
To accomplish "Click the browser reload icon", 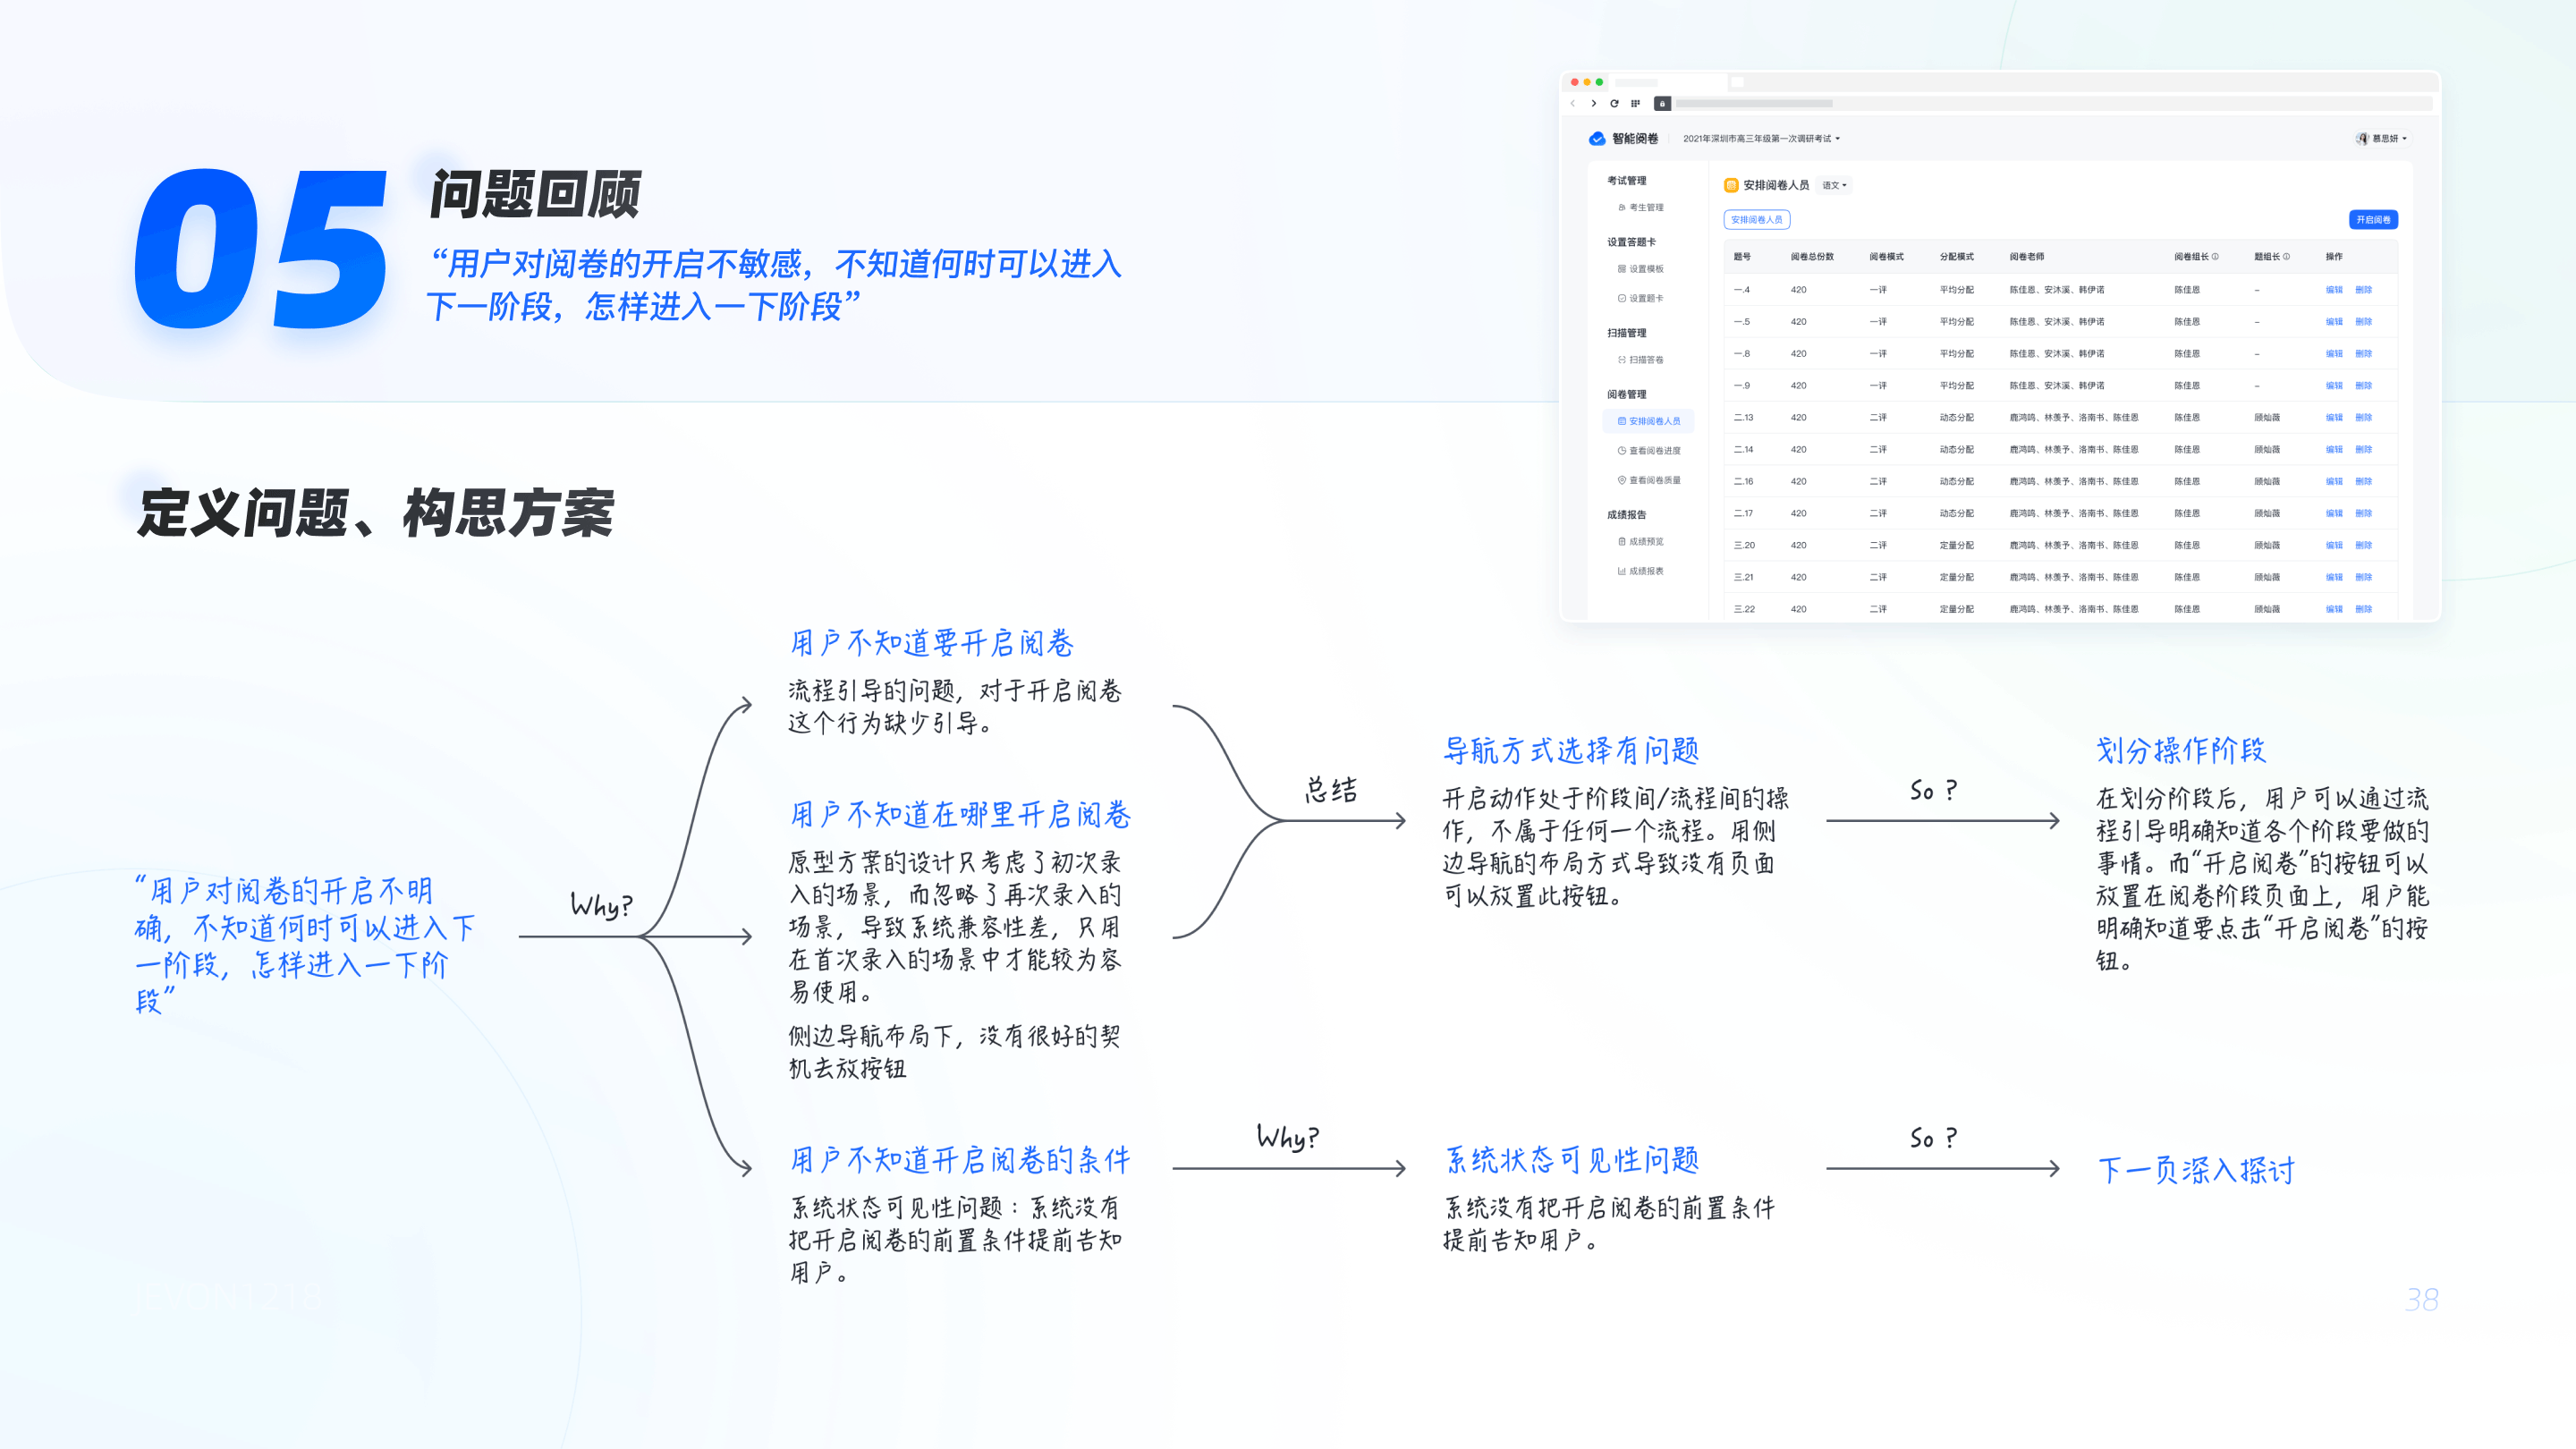I will [1614, 104].
